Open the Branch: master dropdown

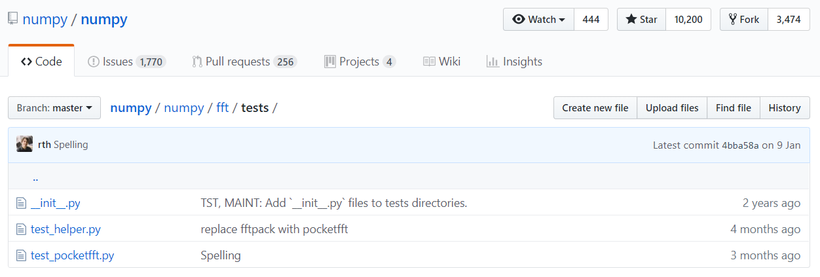click(x=54, y=108)
